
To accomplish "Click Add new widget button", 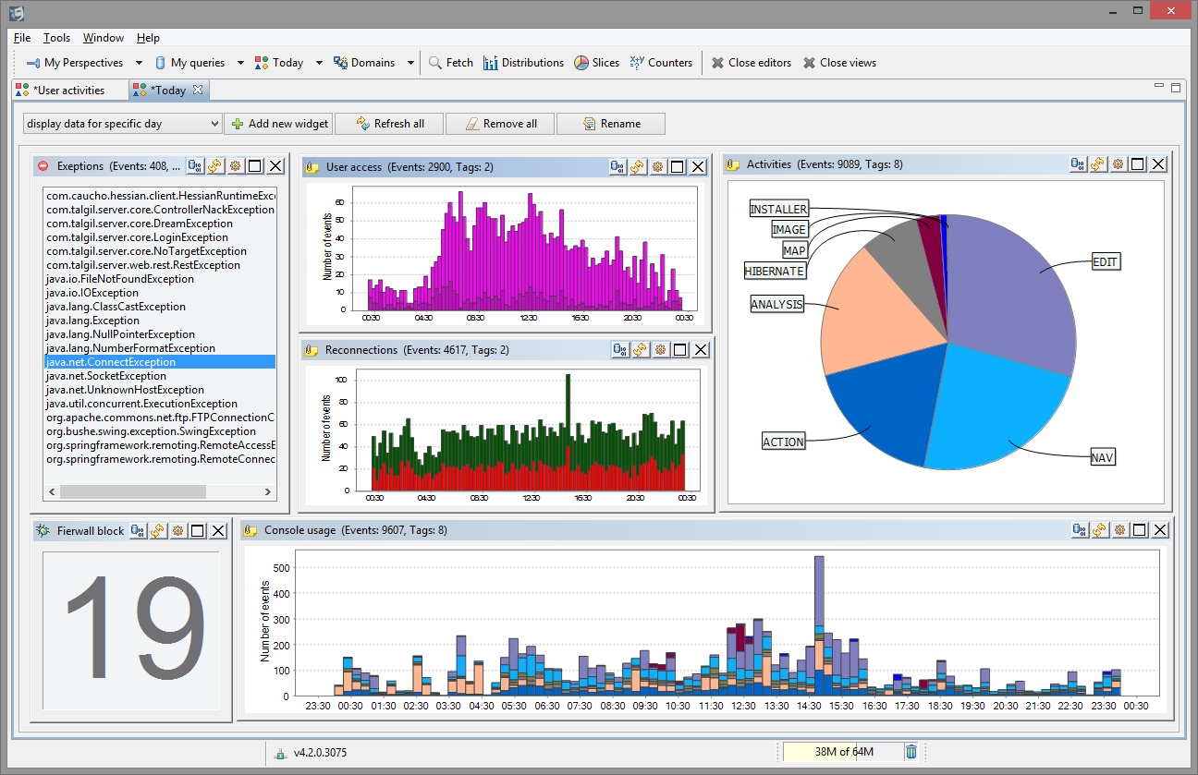I will (x=278, y=124).
